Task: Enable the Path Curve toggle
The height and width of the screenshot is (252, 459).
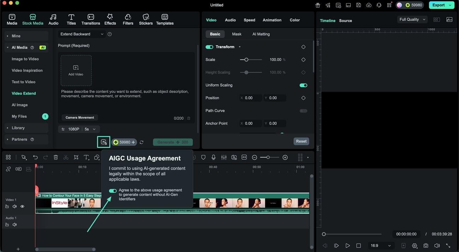Action: pos(303,111)
